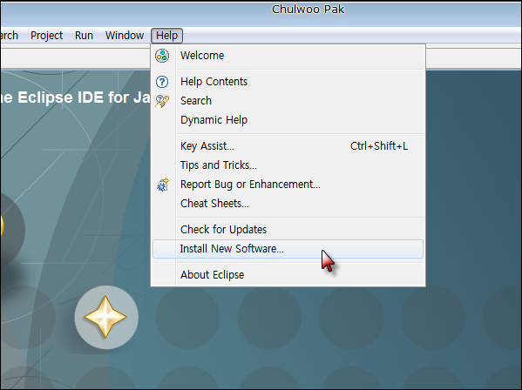Open the Help menu in menu bar
Viewport: 522px width, 390px height.
pos(166,36)
